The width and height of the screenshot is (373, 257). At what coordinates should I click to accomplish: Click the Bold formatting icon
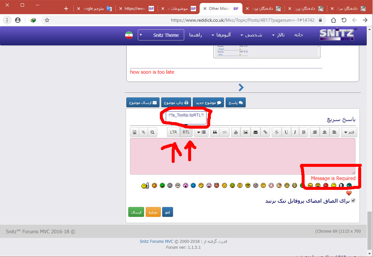(x=304, y=132)
